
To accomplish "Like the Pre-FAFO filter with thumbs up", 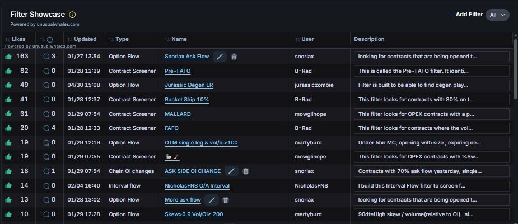I will [x=8, y=71].
